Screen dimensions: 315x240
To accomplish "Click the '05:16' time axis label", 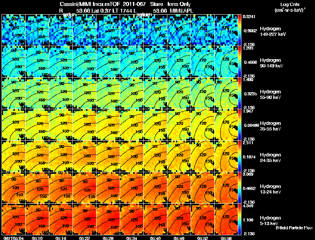I will (61, 238).
